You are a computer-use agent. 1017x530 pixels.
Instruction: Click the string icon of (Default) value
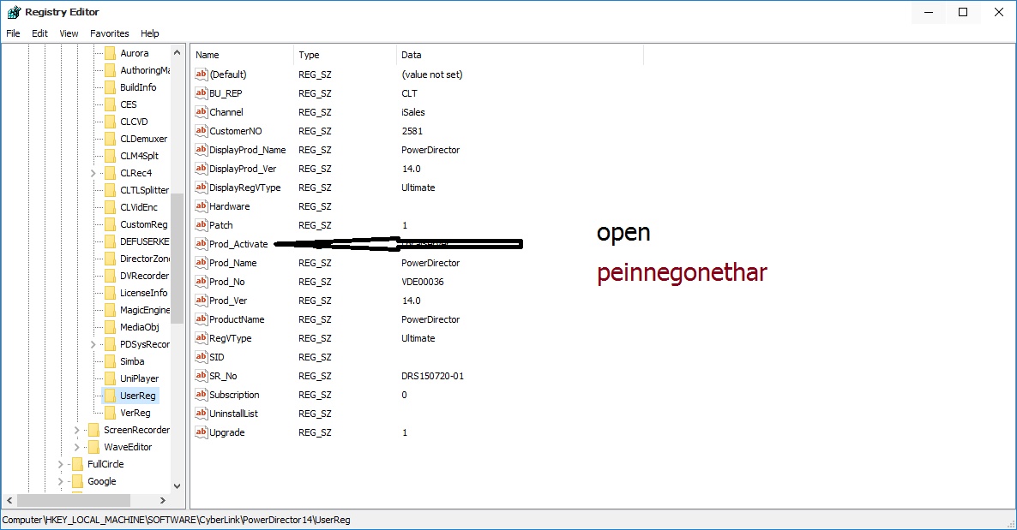pyautogui.click(x=201, y=74)
